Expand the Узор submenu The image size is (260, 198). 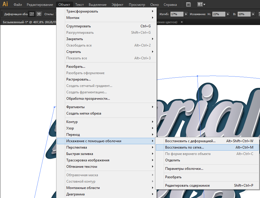pos(106,128)
